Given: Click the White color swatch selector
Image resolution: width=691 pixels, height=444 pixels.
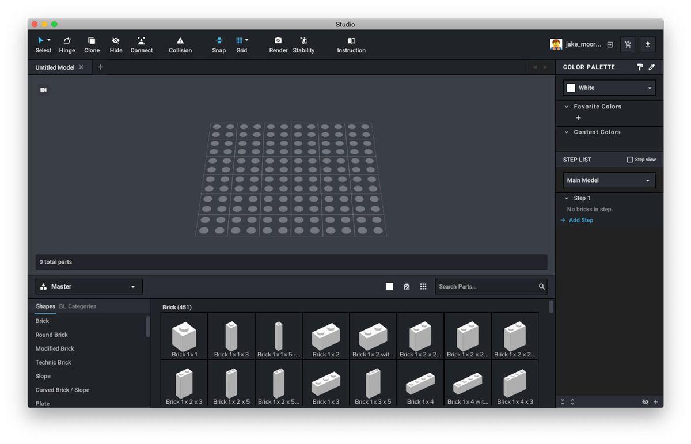Looking at the screenshot, I should pos(609,88).
